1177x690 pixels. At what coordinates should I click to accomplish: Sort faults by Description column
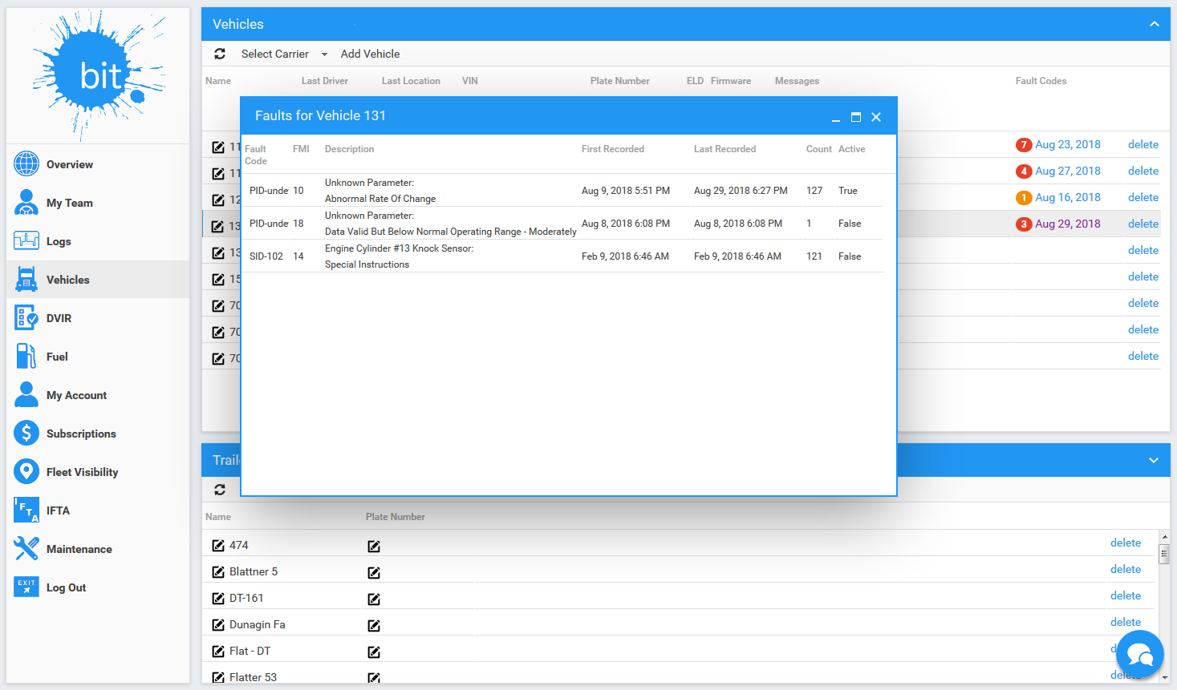(349, 149)
